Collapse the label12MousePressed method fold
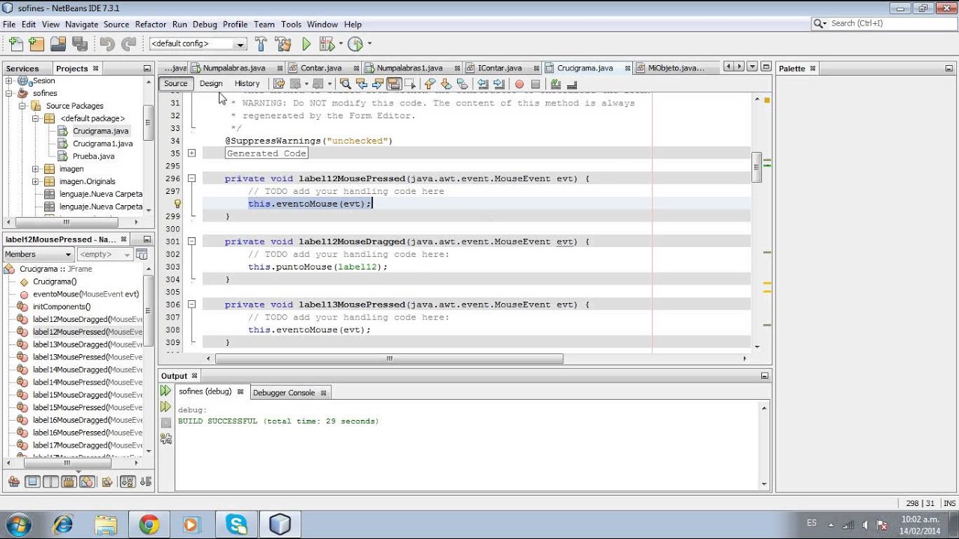The width and height of the screenshot is (959, 539). click(x=192, y=178)
